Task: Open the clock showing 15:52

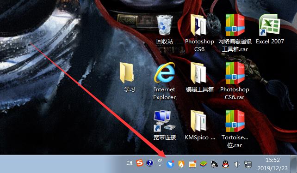Action: pyautogui.click(x=272, y=164)
